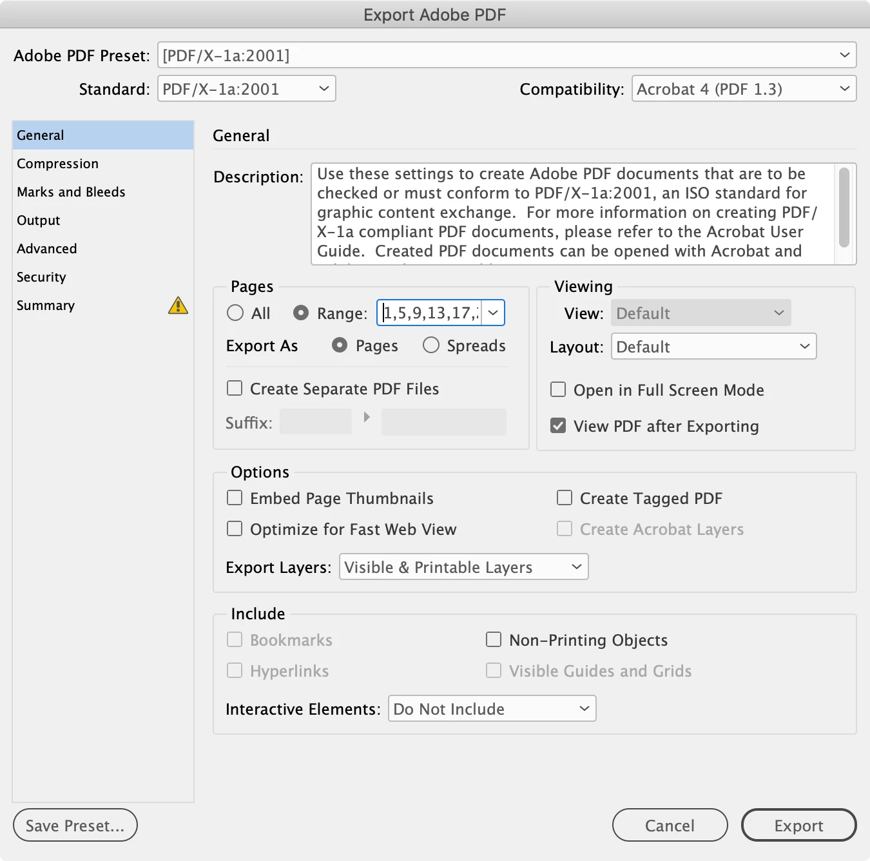Go to the Output category
The image size is (870, 861).
[x=103, y=220]
